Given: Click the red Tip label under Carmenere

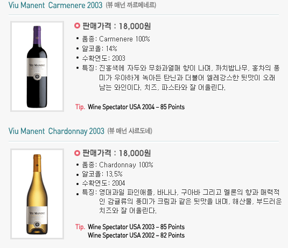Looking at the screenshot, I should point(80,107).
